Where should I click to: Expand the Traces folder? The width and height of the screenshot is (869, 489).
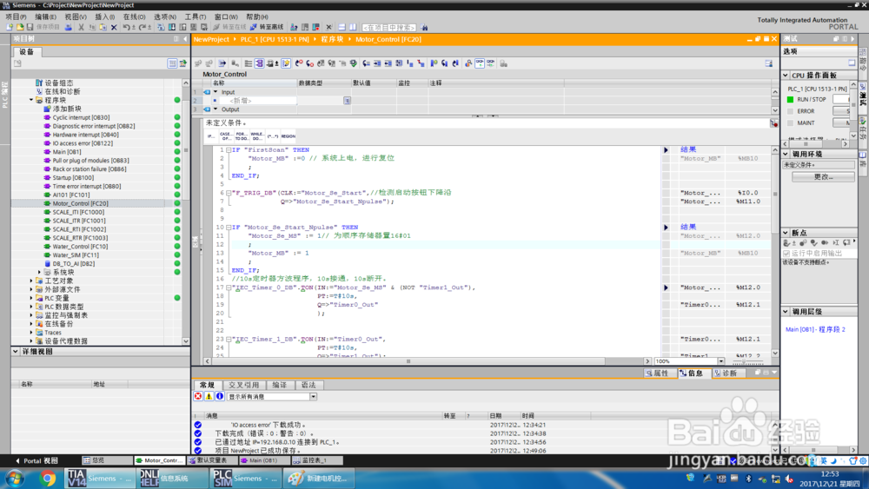tap(31, 333)
